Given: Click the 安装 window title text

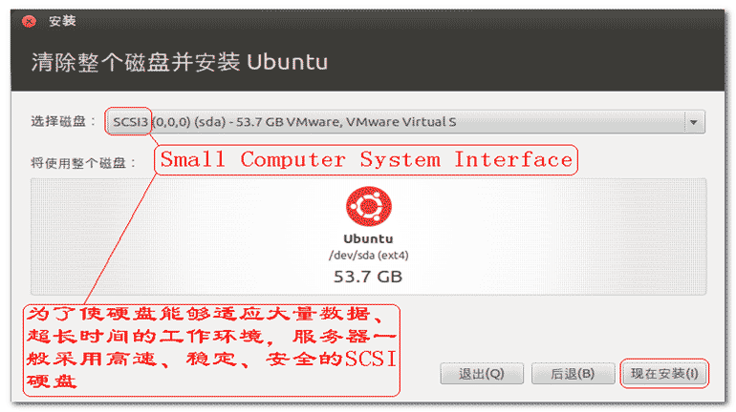Looking at the screenshot, I should 62,21.
